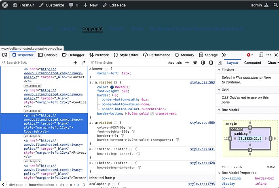
Task: Expand the border: 0 shorthand triangle
Action: tap(113, 95)
